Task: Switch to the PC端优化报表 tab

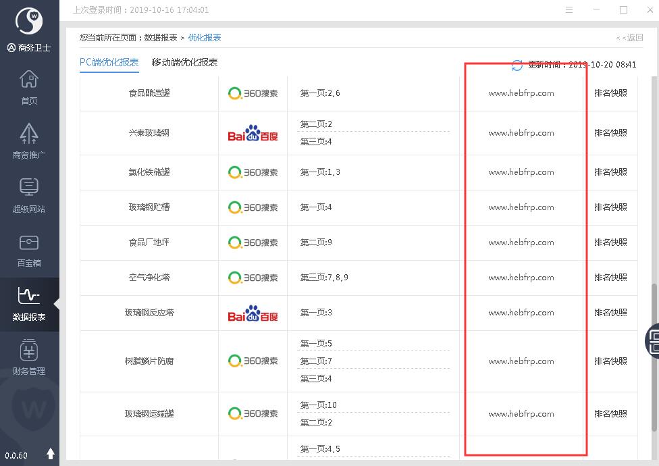Action: pyautogui.click(x=109, y=63)
